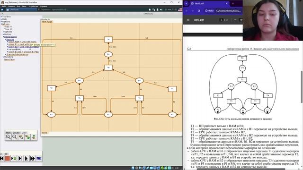This screenshot has width=303, height=170.
Task: Toggle PDF viewer sidebar menu
Action: (188, 20)
